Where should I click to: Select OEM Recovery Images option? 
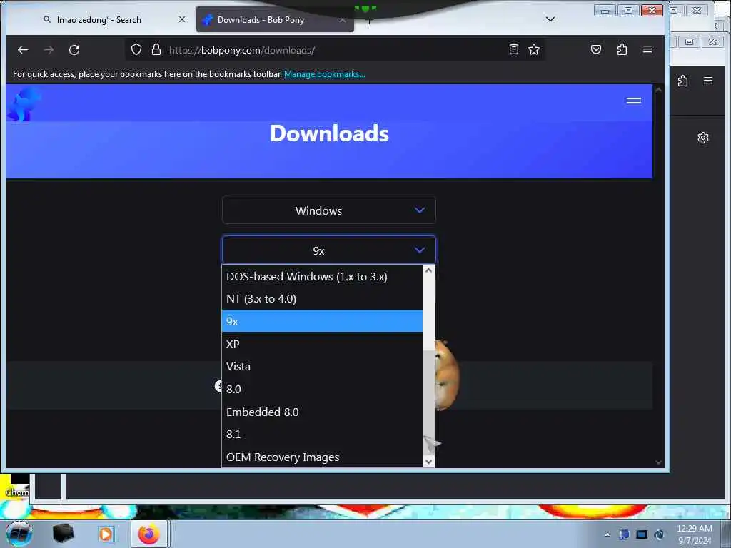click(x=322, y=457)
